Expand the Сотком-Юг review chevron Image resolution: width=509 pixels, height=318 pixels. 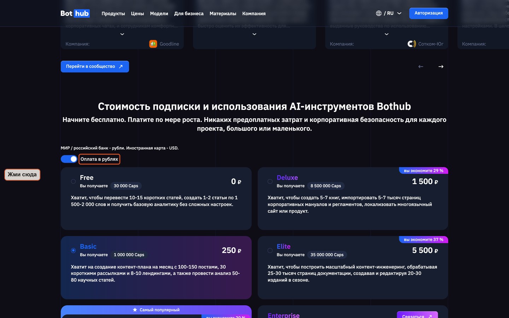(x=387, y=34)
